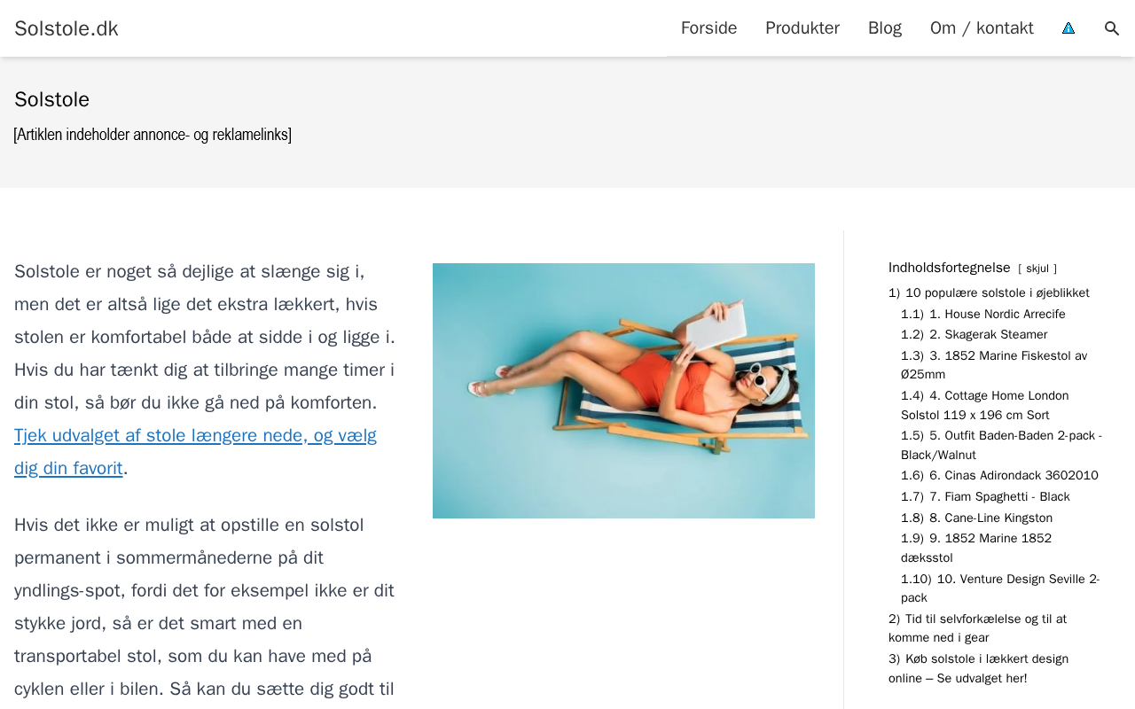
Task: Jump to 1852 Marine Fiskestol section
Action: (994, 365)
